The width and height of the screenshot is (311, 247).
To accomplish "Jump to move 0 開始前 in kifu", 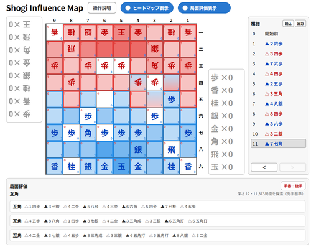I will click(278, 34).
